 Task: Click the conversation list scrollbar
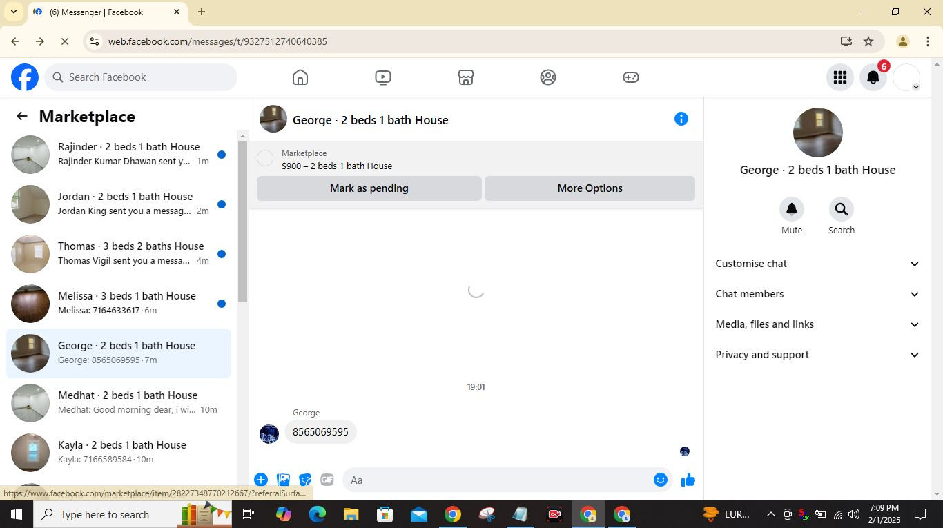[x=242, y=221]
